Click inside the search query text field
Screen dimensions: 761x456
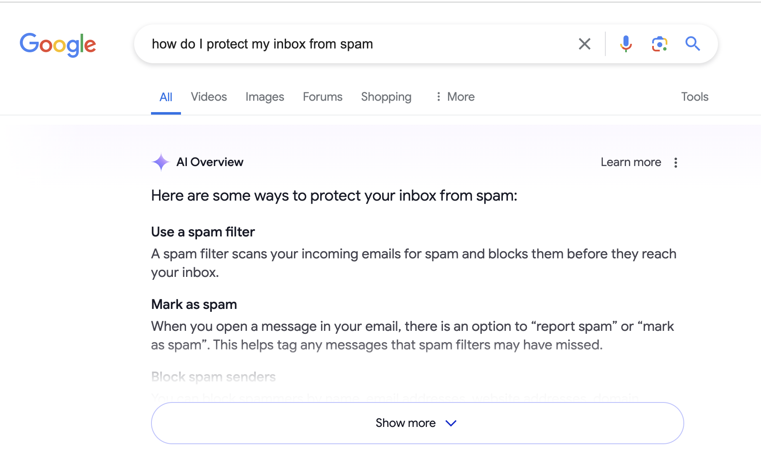[359, 44]
